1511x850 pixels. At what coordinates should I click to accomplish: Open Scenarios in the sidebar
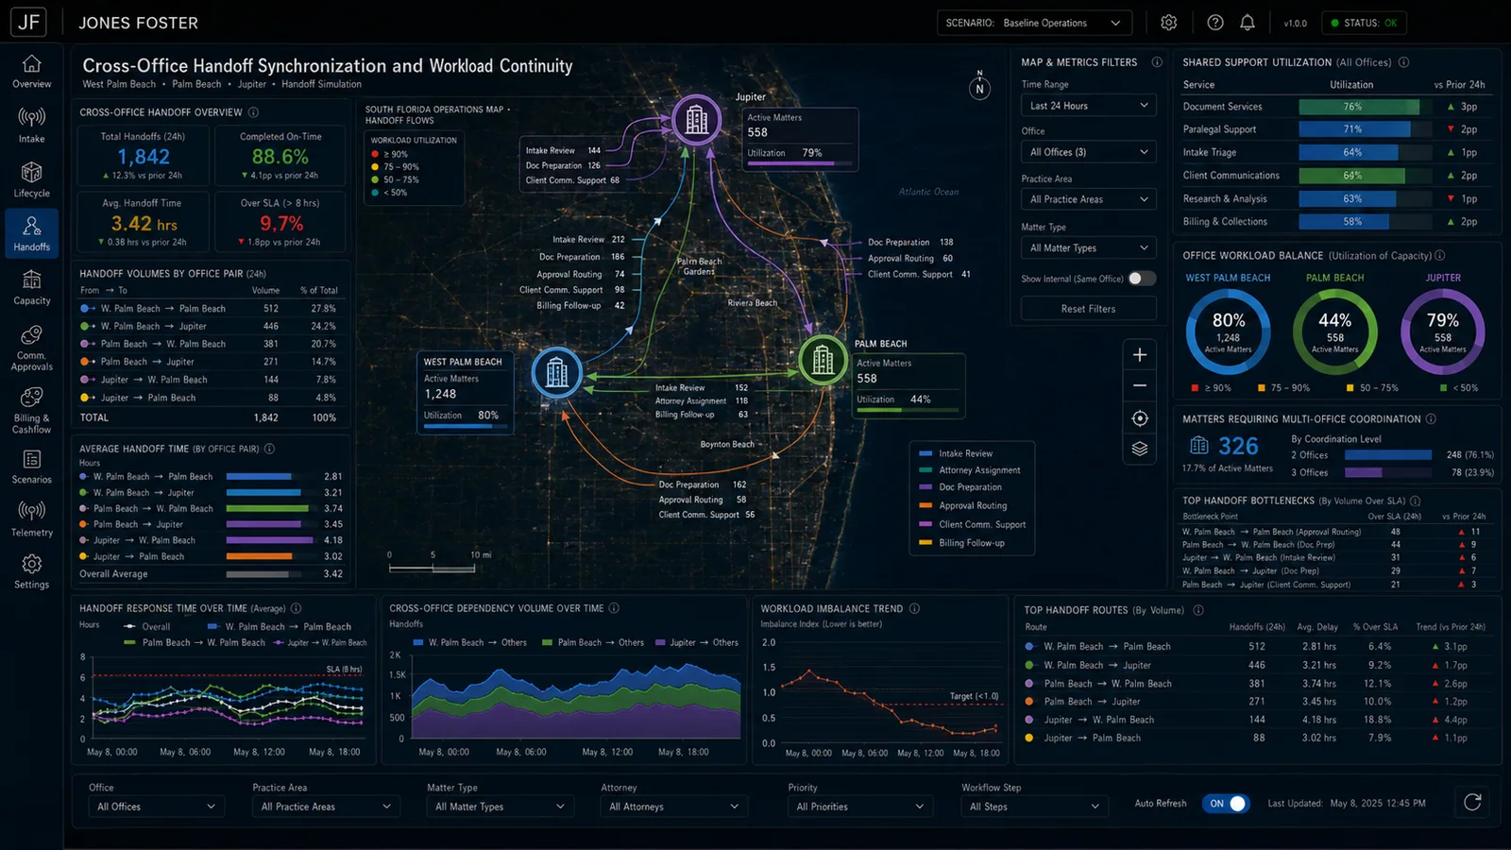[x=31, y=467]
